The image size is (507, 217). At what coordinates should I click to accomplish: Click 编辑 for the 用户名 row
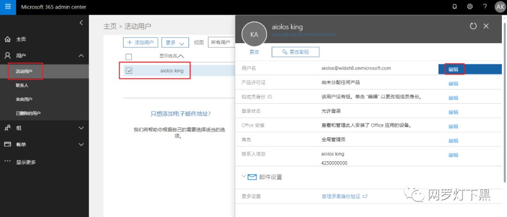coord(453,69)
